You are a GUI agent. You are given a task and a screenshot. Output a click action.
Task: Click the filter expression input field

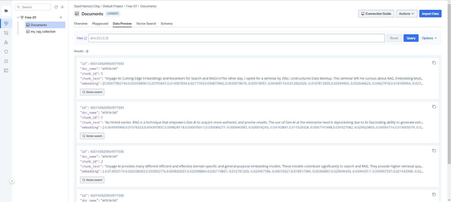236,38
